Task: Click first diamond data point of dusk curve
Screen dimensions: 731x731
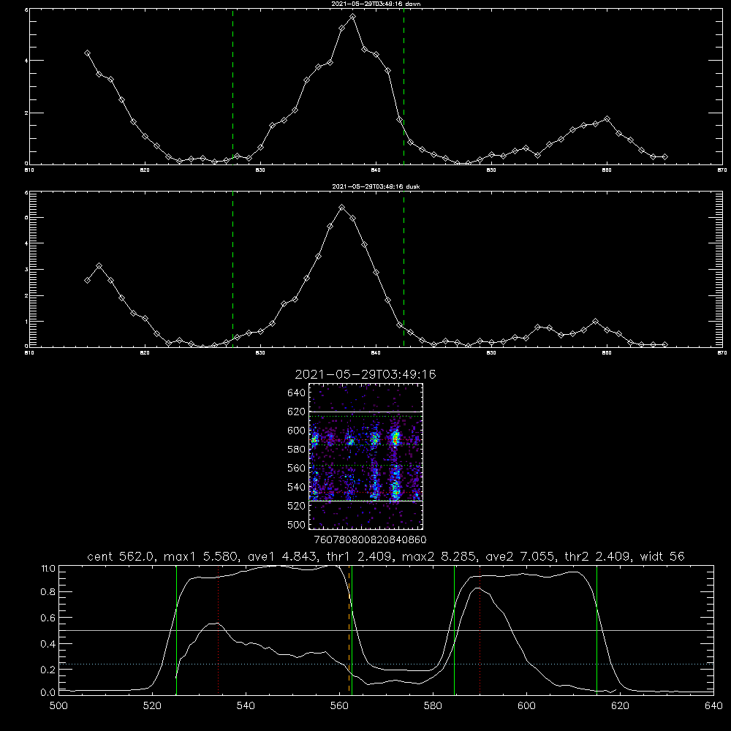Action: point(87,280)
